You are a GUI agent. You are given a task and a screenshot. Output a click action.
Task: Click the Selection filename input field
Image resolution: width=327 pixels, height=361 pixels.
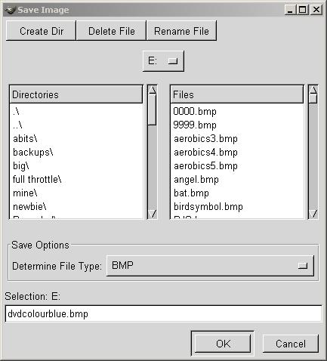pyautogui.click(x=163, y=313)
